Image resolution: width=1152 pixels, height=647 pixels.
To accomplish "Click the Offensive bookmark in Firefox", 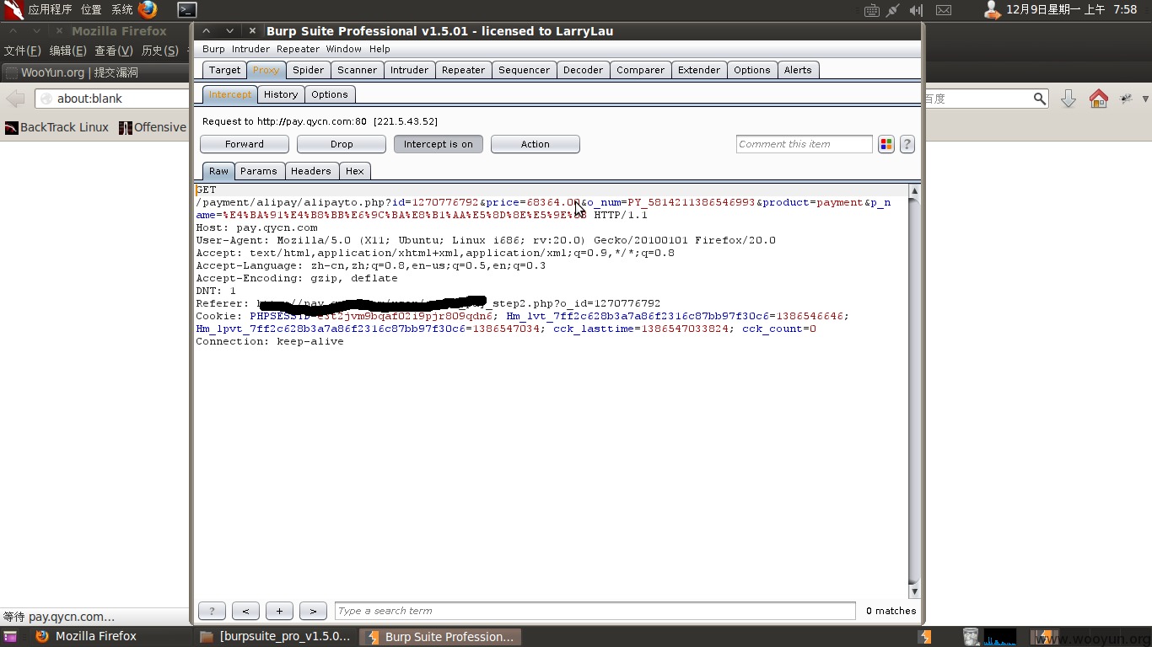I will (153, 127).
